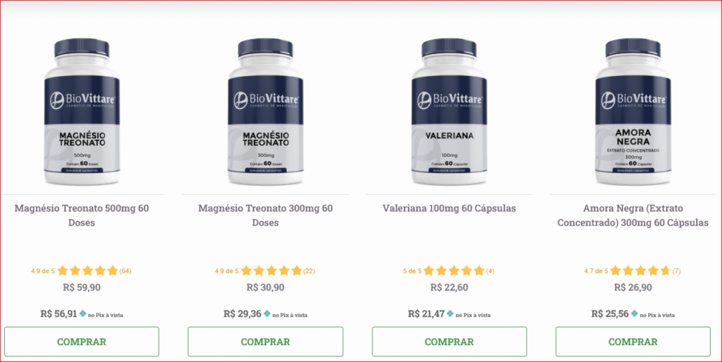Click the Magnésio Treonato 500mg bottle image
Image resolution: width=722 pixels, height=362 pixels.
coord(82,112)
